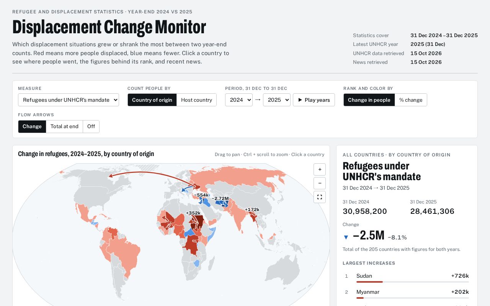490x306 pixels.
Task: Click the +352k map label
Action: [193, 213]
